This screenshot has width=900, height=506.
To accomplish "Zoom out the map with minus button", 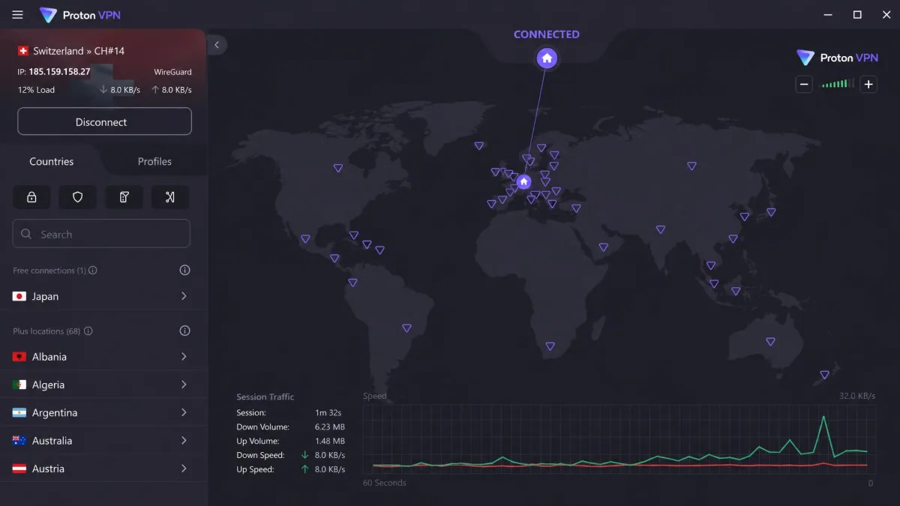I will click(x=804, y=85).
